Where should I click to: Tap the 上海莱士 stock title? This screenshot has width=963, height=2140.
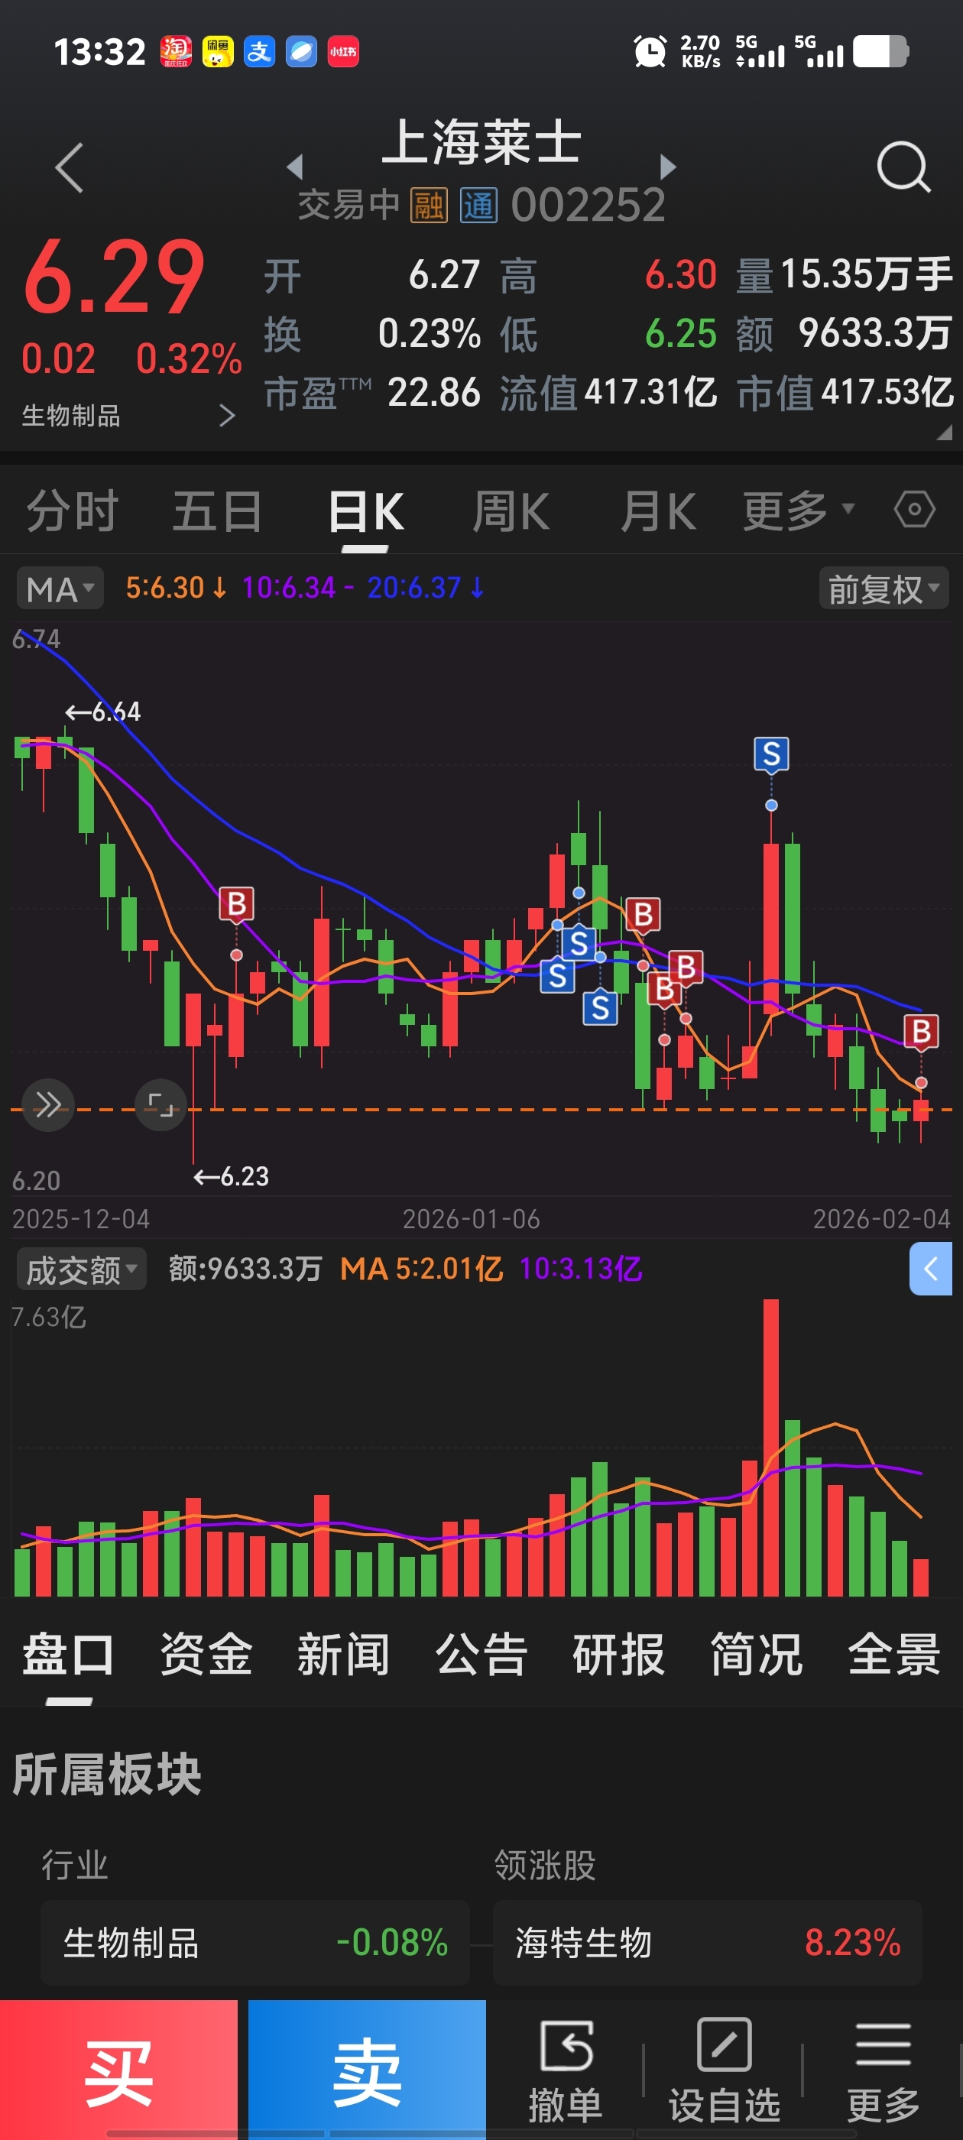[481, 143]
